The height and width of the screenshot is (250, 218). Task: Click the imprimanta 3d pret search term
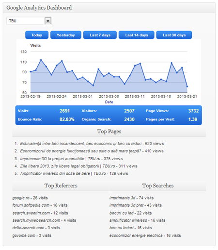click(x=126, y=205)
